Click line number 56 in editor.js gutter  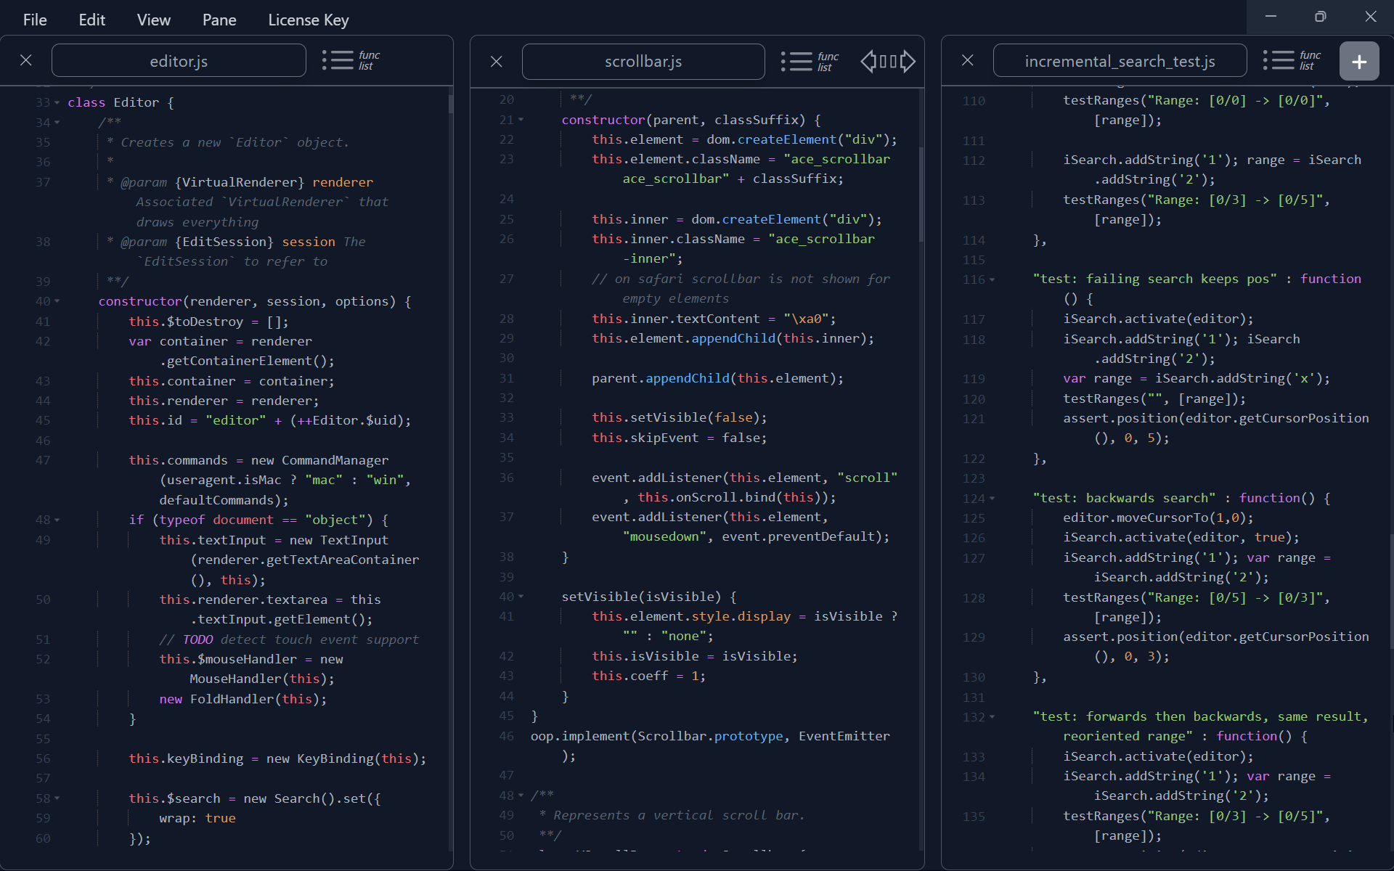[43, 758]
